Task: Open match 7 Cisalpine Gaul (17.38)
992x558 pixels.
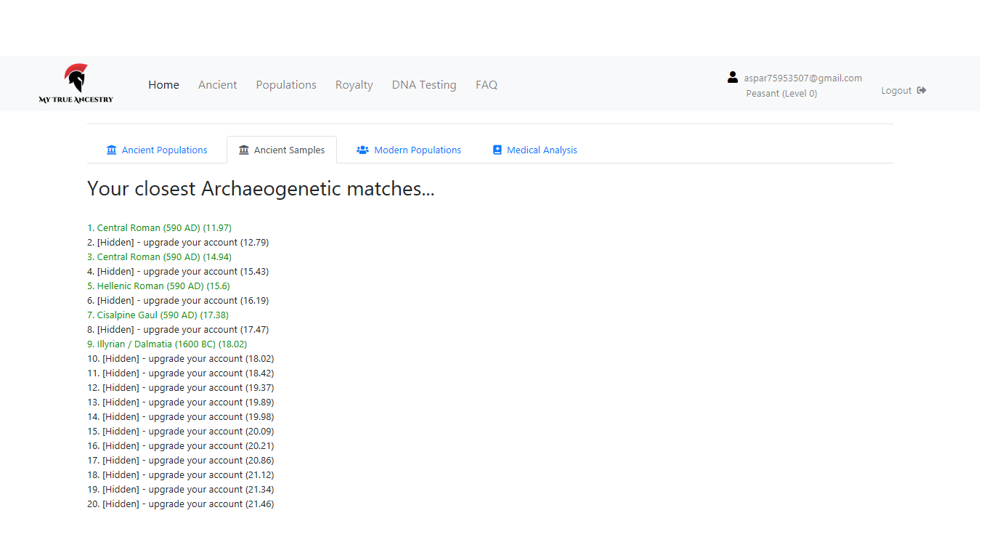Action: pyautogui.click(x=158, y=315)
